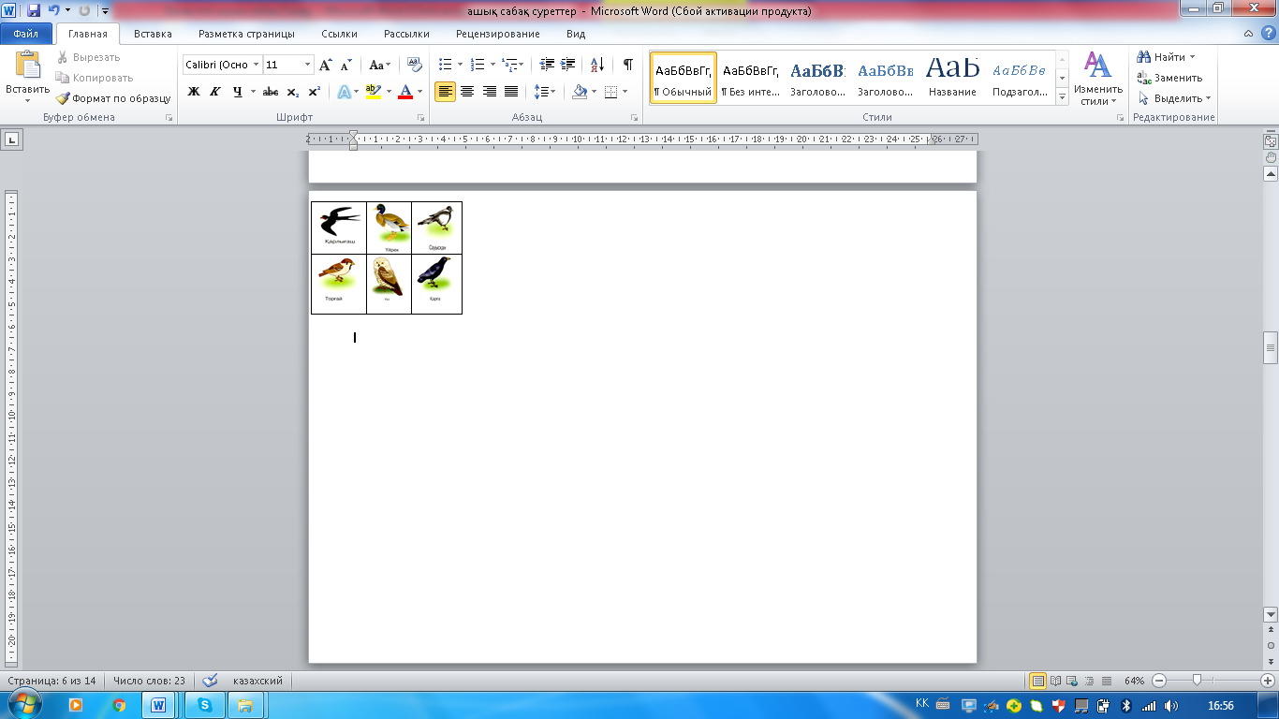Open the change case (Аа) dropdown
This screenshot has width=1279, height=719.
point(379,65)
